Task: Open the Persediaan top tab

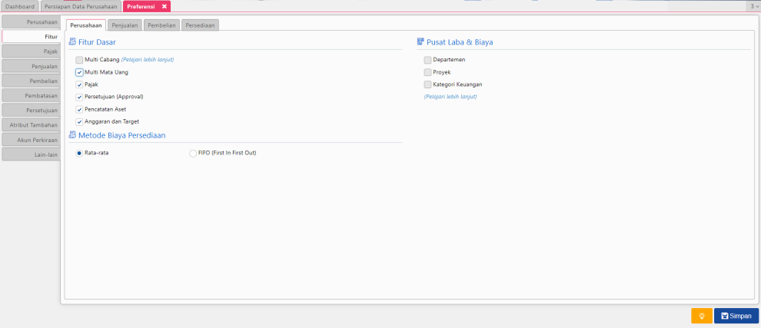Action: click(x=200, y=25)
